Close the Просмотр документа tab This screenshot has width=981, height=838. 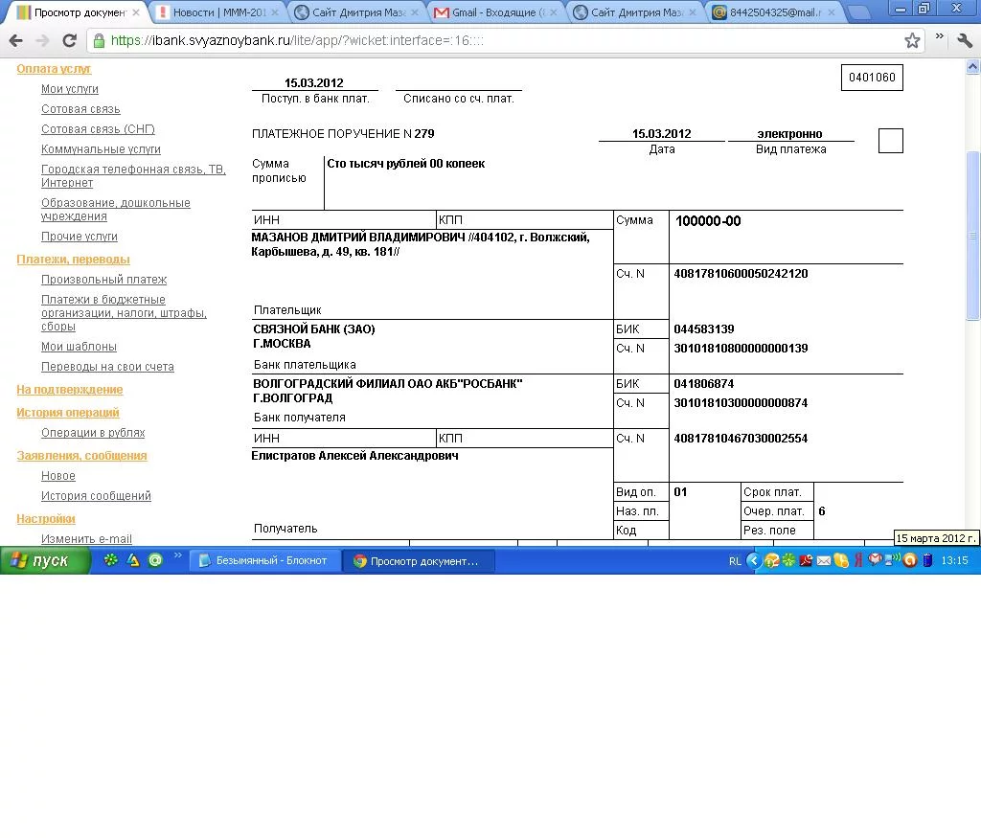point(136,11)
